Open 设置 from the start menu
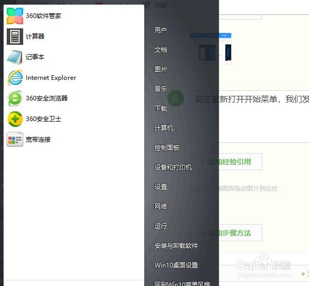The image size is (309, 286). coord(161,187)
